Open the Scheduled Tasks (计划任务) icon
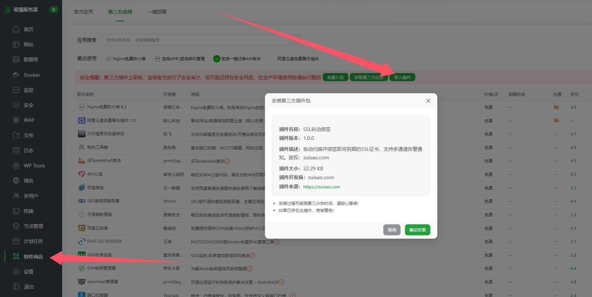The height and width of the screenshot is (297, 592). tap(16, 241)
